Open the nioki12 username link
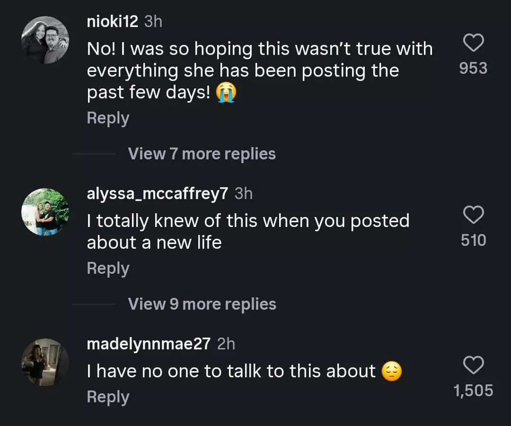 113,21
